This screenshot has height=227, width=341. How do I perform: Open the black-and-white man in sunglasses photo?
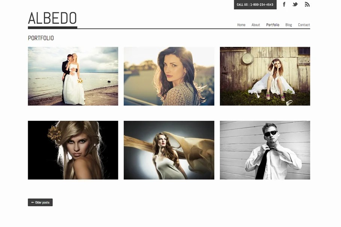(x=265, y=150)
